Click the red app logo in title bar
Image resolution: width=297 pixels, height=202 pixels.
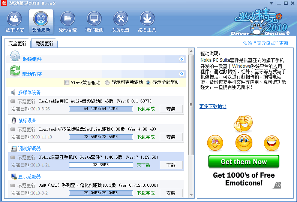[4, 3]
